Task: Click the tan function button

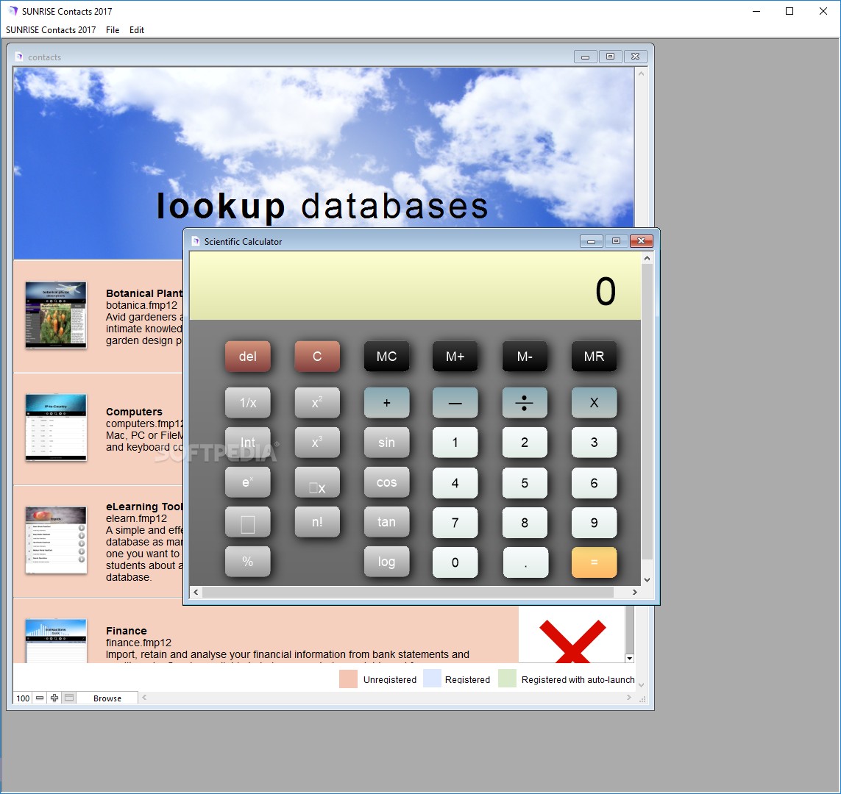Action: pyautogui.click(x=386, y=523)
